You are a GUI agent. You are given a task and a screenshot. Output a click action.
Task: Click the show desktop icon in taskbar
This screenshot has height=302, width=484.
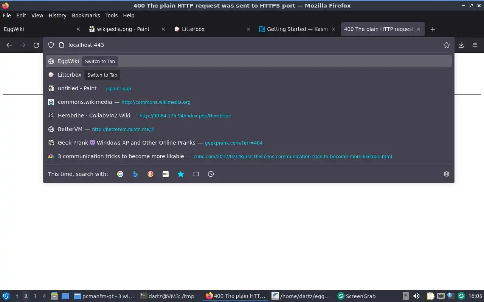pos(65,296)
